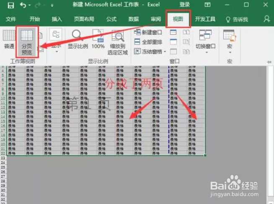Click last-column 表格 cell in row 5

click(196, 75)
